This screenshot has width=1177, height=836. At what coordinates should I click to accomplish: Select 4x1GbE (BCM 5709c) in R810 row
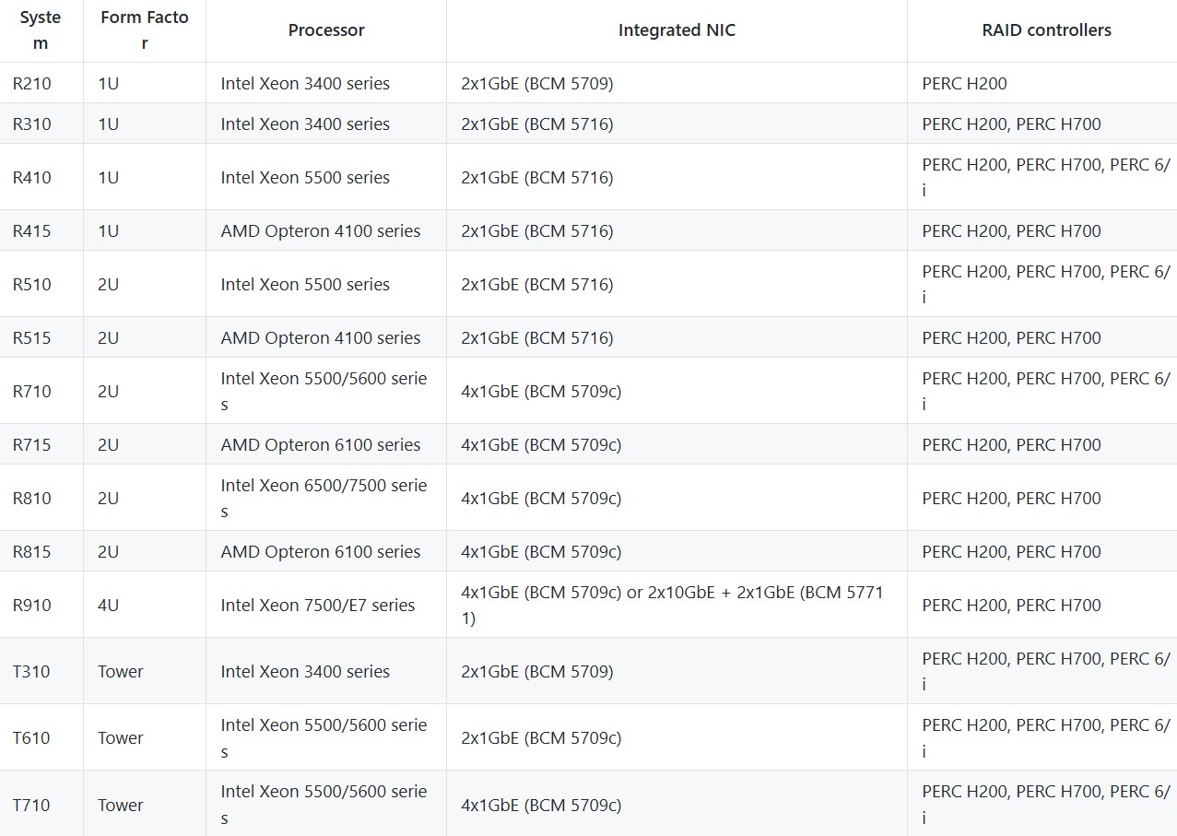pos(677,498)
